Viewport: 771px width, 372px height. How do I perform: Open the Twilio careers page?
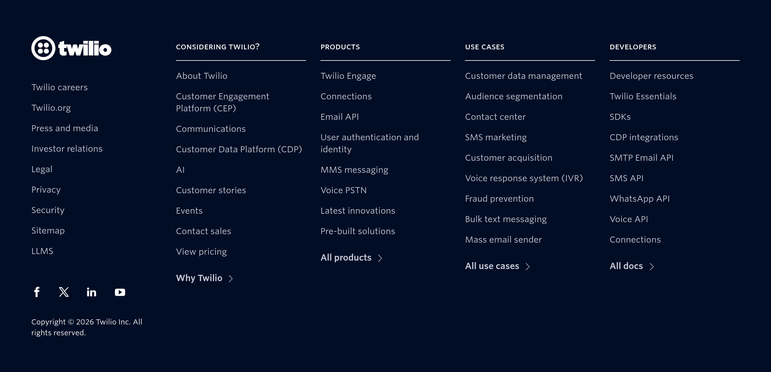[59, 87]
